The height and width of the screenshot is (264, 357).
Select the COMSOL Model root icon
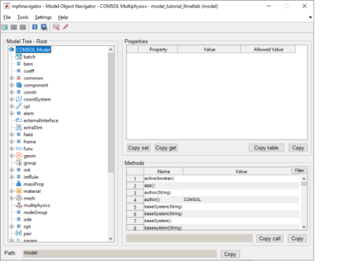tap(12, 50)
